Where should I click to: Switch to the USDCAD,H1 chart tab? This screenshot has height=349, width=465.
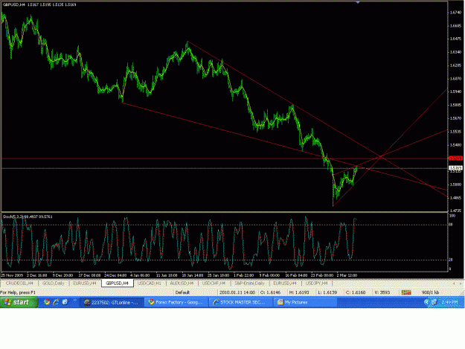150,284
